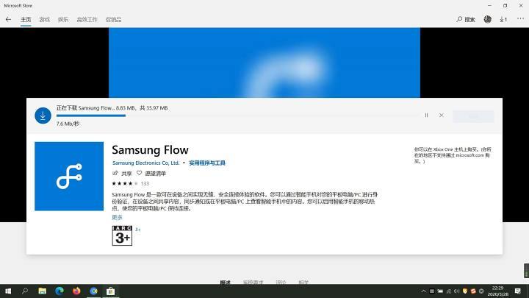
Task: Click the network tray icon
Action: click(x=449, y=291)
